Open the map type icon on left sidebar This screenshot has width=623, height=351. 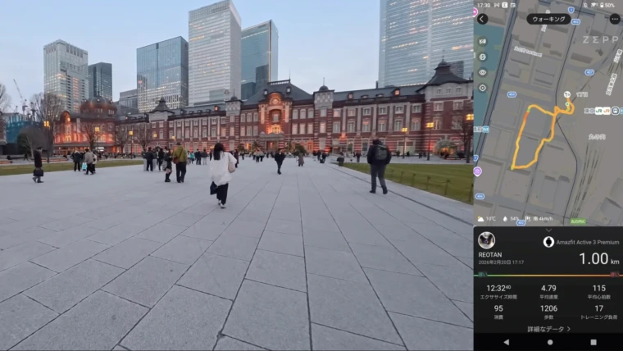click(482, 41)
